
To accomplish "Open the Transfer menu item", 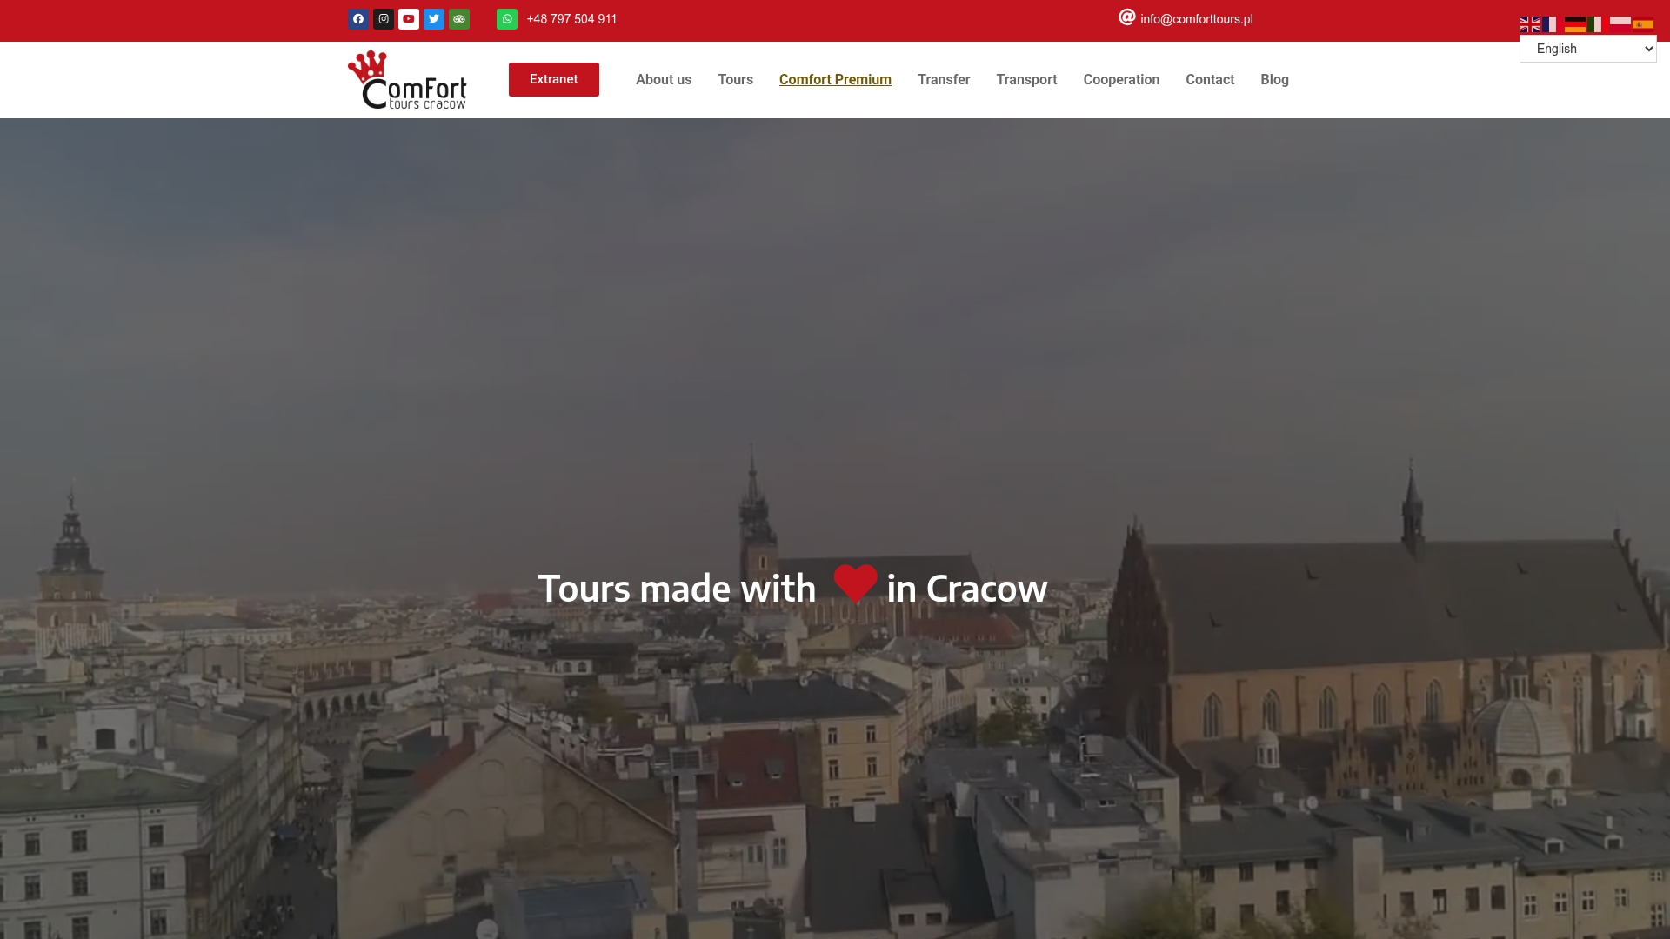I will click(944, 79).
